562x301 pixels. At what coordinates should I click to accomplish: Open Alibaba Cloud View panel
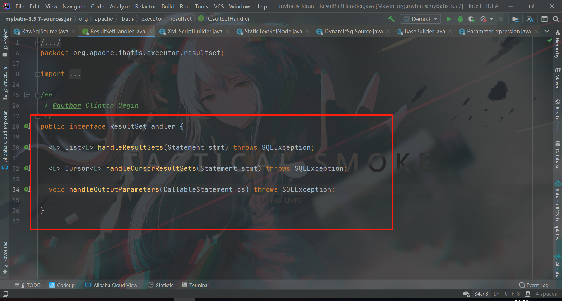point(111,285)
